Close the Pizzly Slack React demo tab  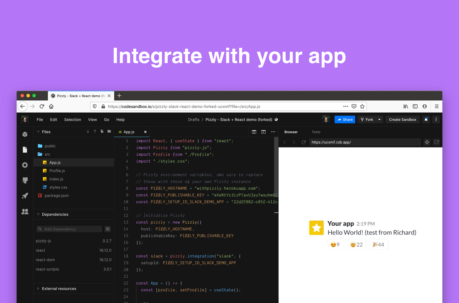[x=109, y=96]
